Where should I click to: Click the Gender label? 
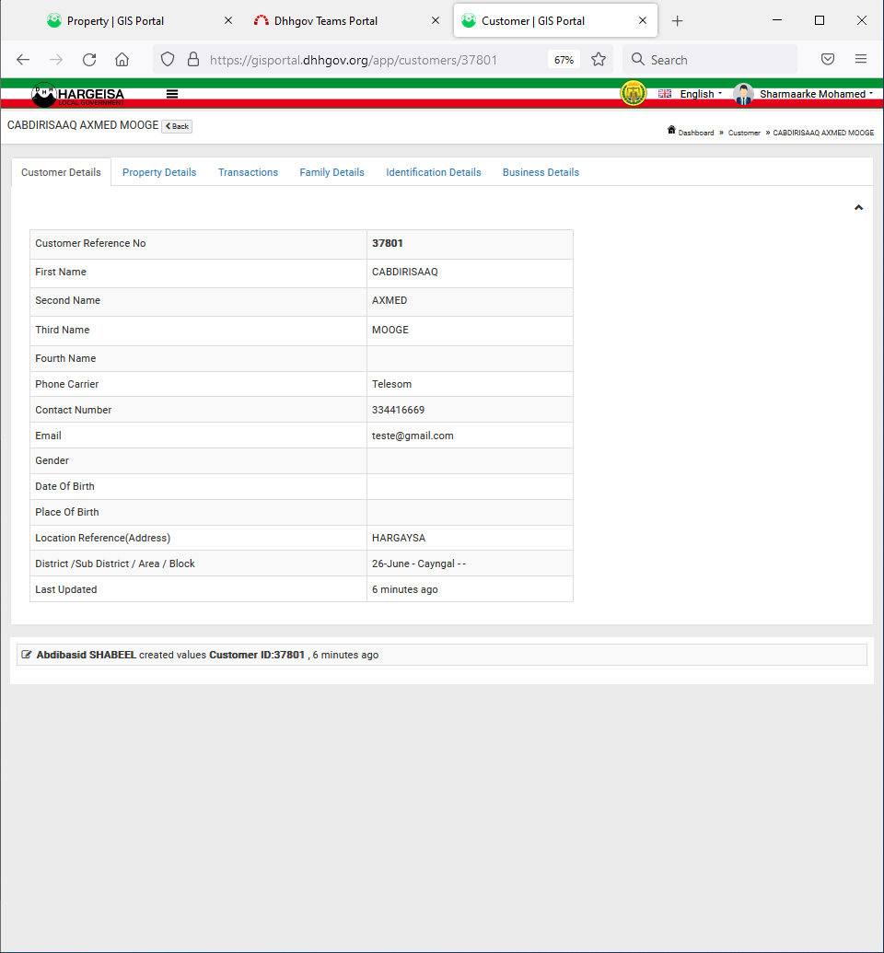pos(52,460)
